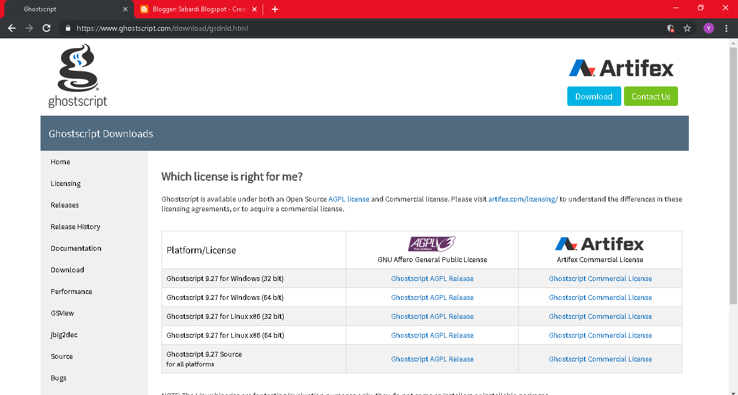738x395 pixels.
Task: Open GSView in the sidebar
Action: pos(62,313)
